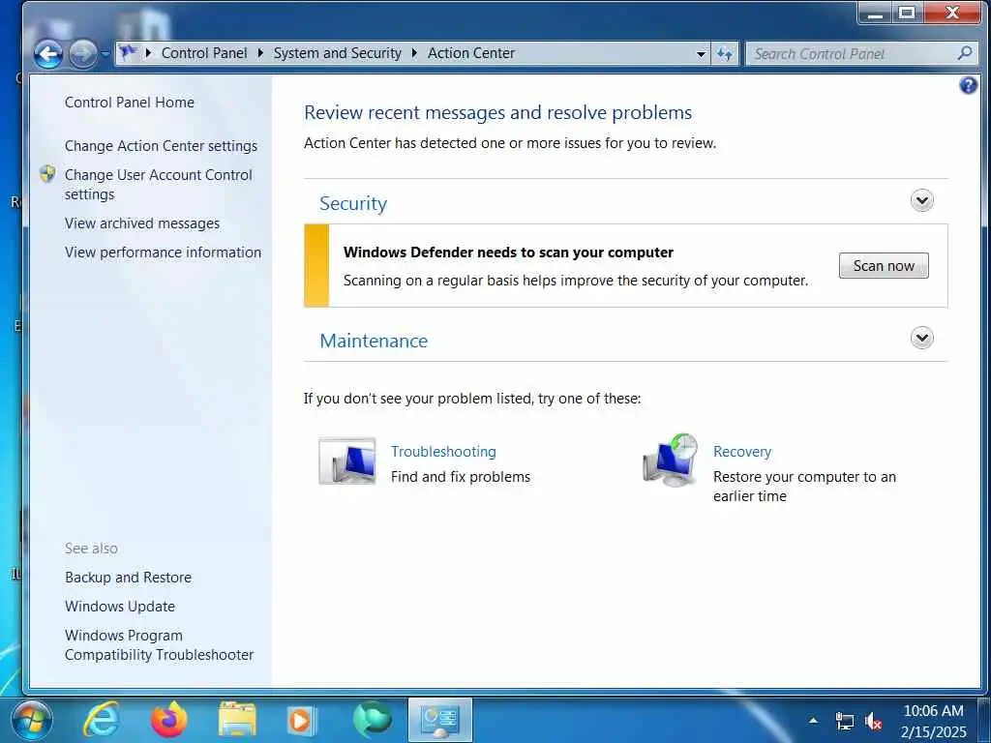991x743 pixels.
Task: Click the muted volume tray icon
Action: tap(874, 721)
